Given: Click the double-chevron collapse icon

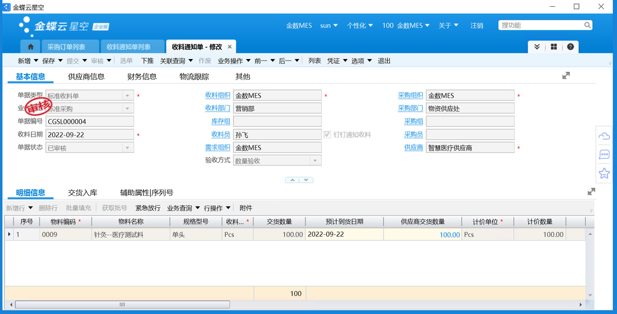Looking at the screenshot, I should pos(537,47).
